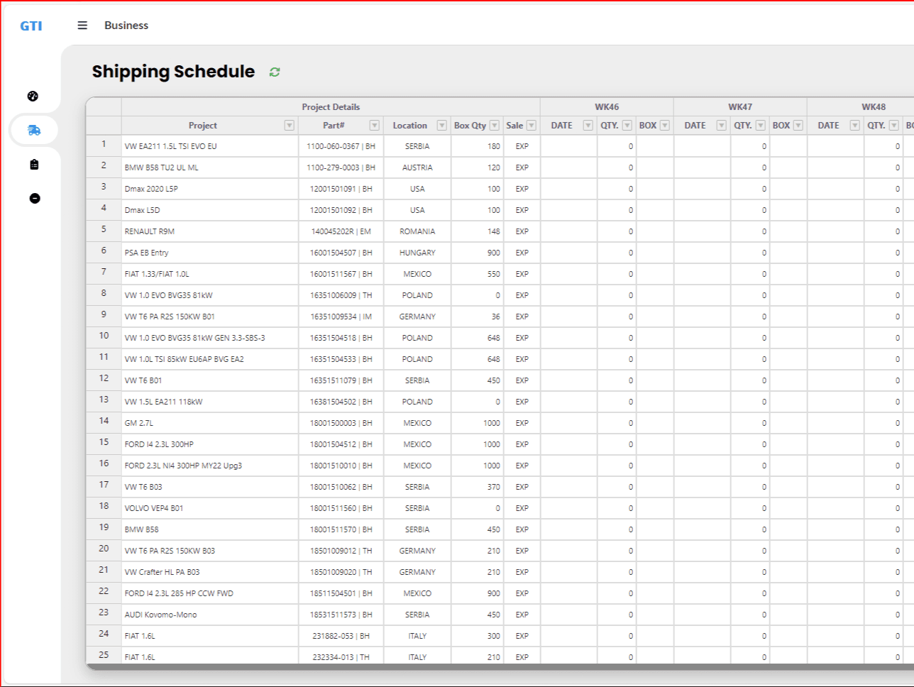Select location cell 'AUSTRIA'
Screen dimensions: 914x687
(x=417, y=167)
